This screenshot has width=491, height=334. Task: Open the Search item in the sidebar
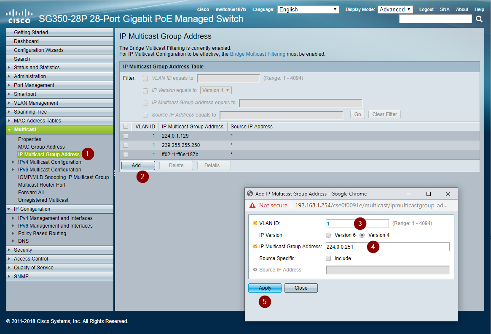(60, 59)
